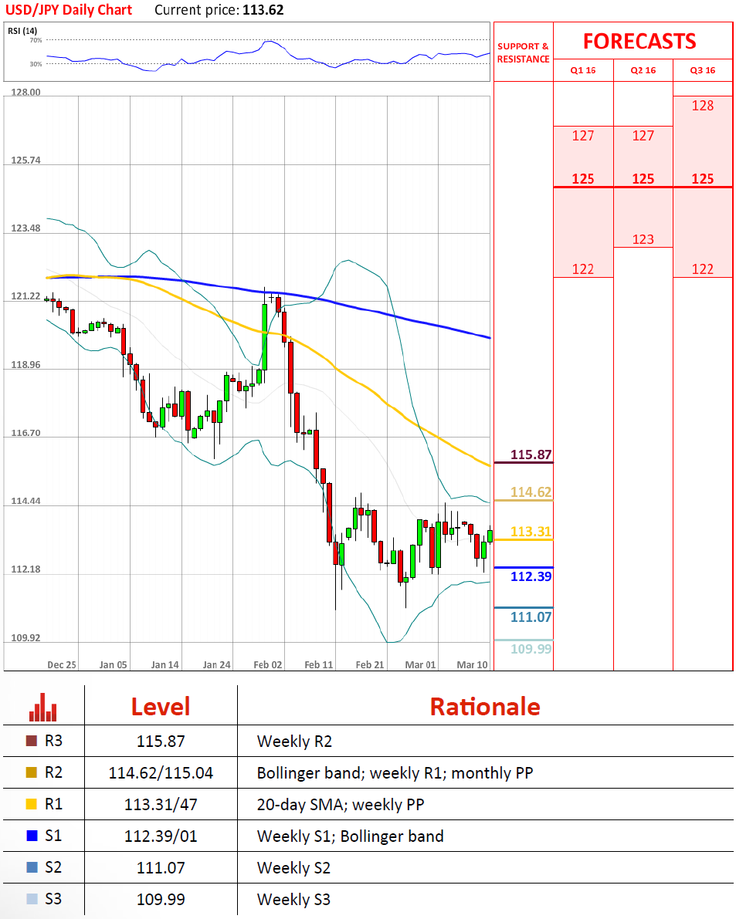Click the 116.70 y-axis price label
The height and width of the screenshot is (919, 736).
[x=25, y=433]
